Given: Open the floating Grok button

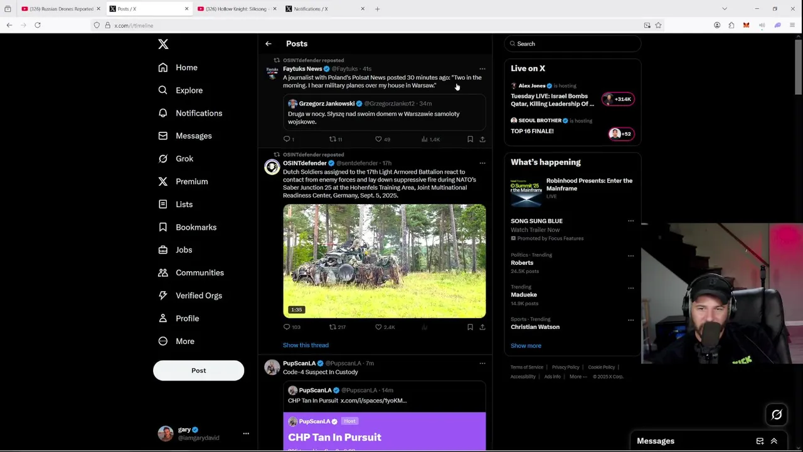Looking at the screenshot, I should tap(777, 414).
